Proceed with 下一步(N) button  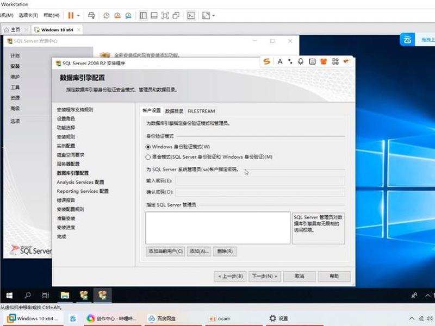tap(265, 277)
